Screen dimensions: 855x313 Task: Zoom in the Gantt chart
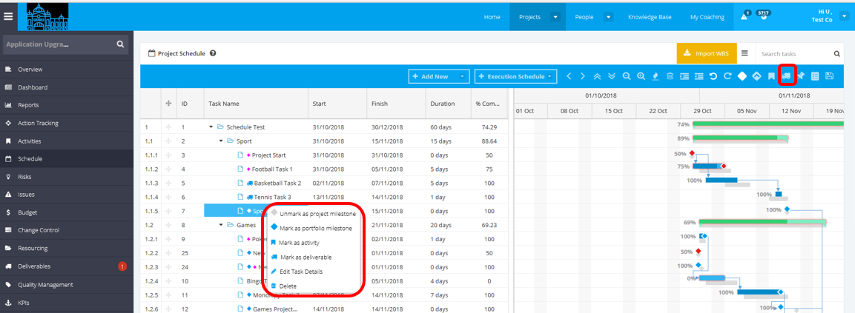click(641, 76)
